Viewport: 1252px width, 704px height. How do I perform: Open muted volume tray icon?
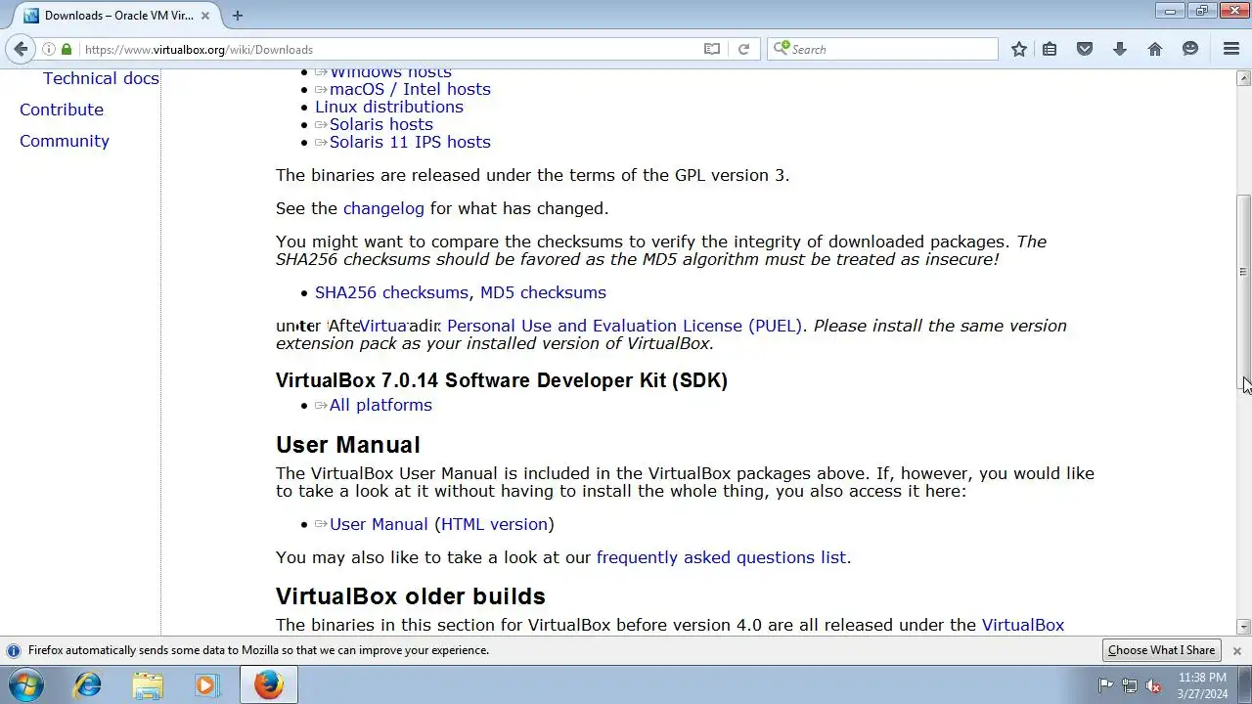pos(1154,685)
